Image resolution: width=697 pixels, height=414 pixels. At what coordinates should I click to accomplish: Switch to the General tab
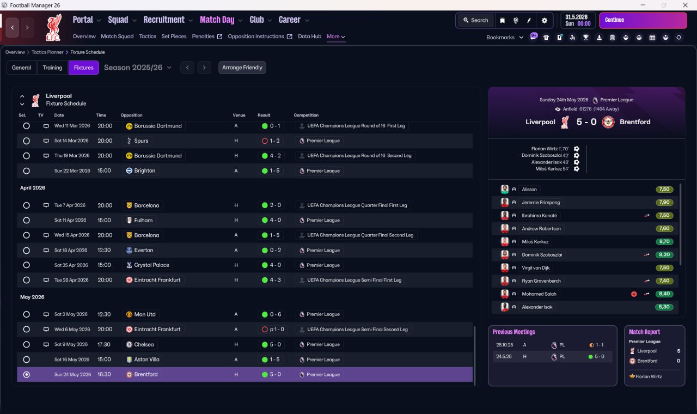[x=22, y=68]
